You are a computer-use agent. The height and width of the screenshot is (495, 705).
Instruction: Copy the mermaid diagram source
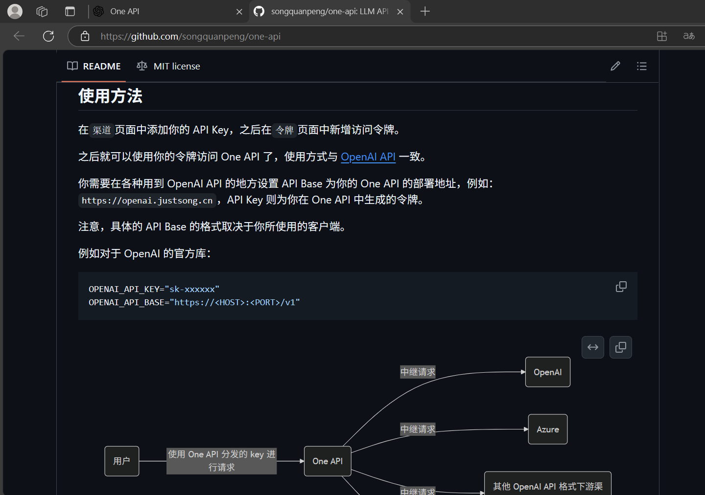621,347
